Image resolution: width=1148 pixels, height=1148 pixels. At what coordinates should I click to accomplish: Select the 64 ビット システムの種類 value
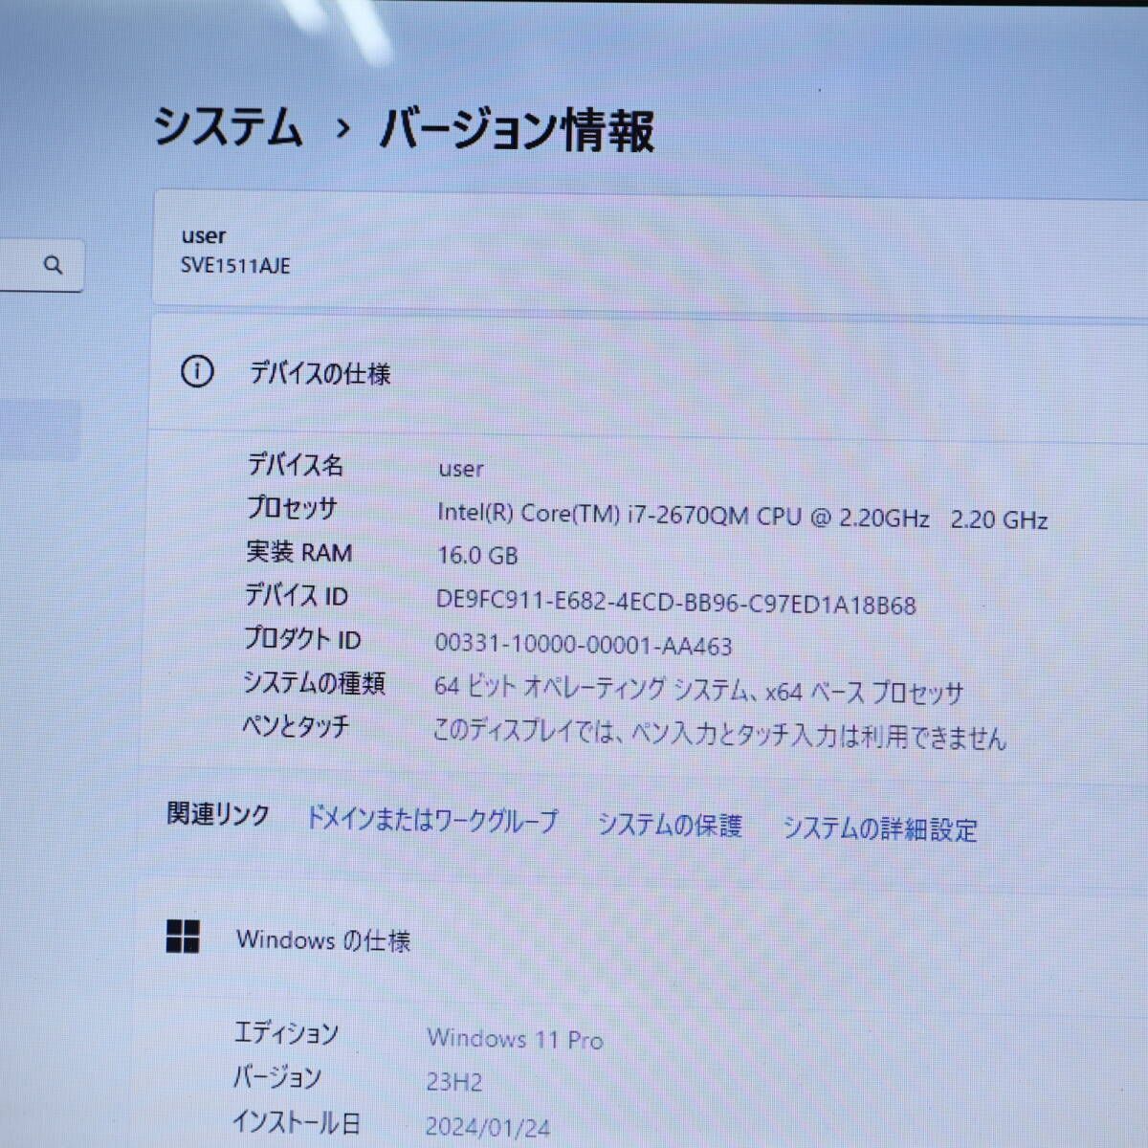coord(698,689)
